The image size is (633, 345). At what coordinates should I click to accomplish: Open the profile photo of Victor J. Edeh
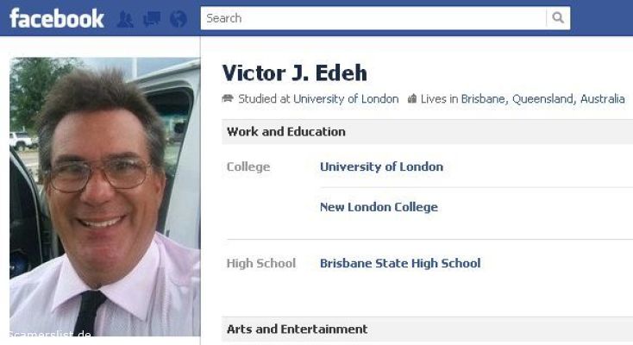click(105, 197)
